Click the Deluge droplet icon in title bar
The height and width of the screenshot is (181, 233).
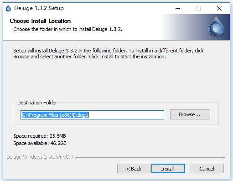(8, 8)
